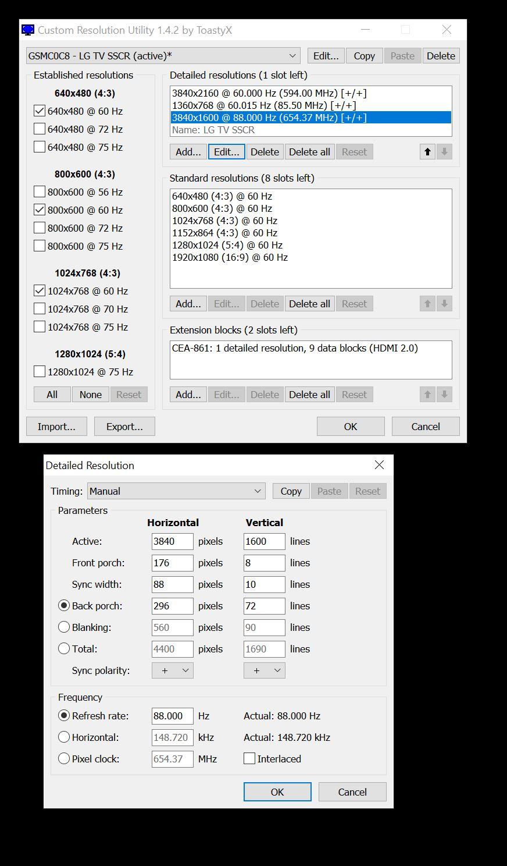
Task: Select 3840x2160 @ 60.000 Hz entry
Action: (311, 93)
